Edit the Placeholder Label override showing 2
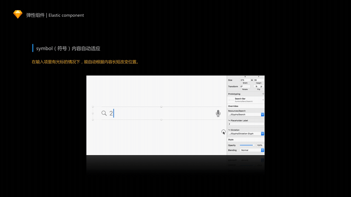This screenshot has width=351, height=197. (x=245, y=124)
